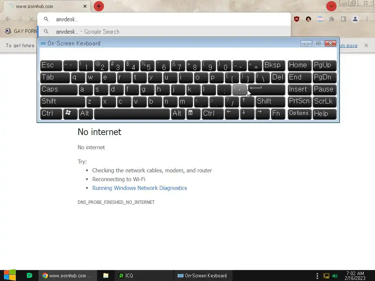Click the Bksp key
The image size is (375, 281).
coord(274,66)
